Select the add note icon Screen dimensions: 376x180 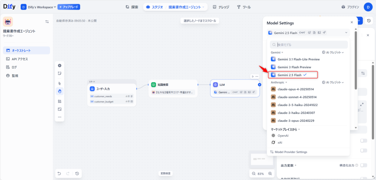59,73
